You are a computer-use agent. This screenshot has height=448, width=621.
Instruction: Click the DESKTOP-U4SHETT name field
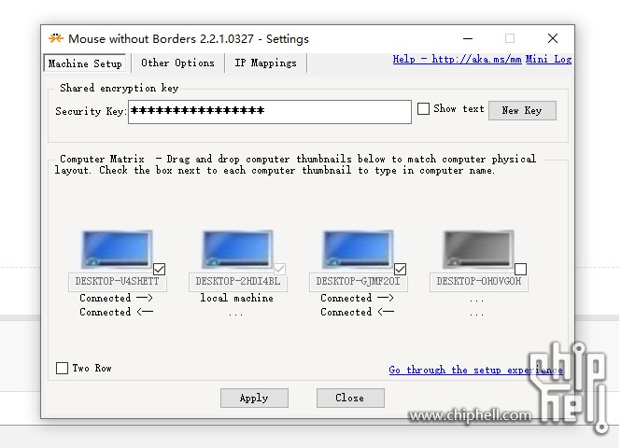118,282
